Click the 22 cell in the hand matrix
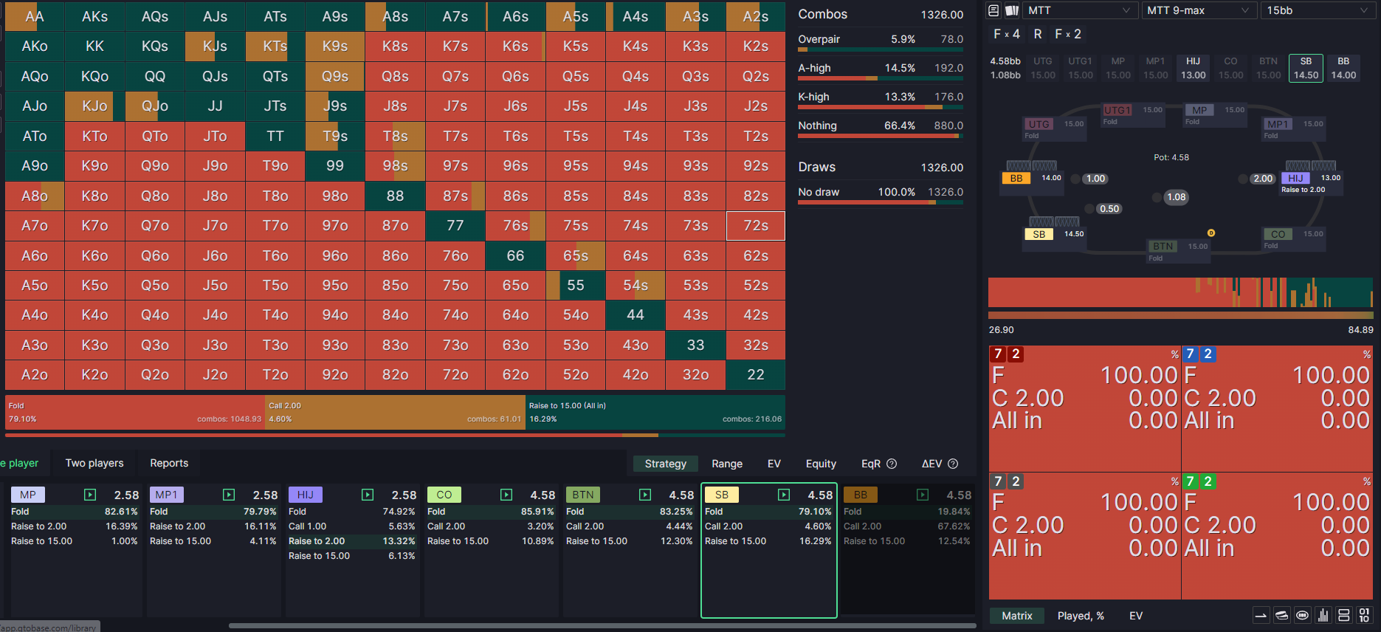Screen dimensions: 1381x632 tap(756, 374)
